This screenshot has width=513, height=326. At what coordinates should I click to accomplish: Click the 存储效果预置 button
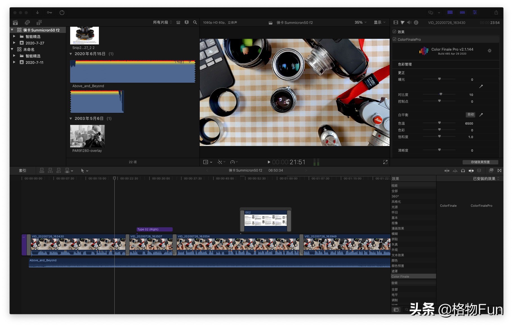click(480, 162)
